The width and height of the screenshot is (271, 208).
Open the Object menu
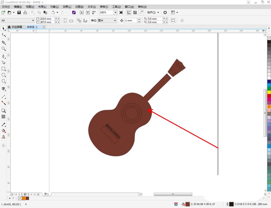coord(54,7)
